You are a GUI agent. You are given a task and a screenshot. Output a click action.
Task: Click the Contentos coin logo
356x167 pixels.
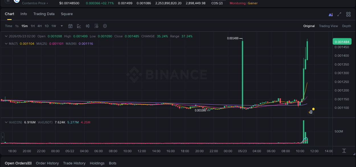coord(17,1)
